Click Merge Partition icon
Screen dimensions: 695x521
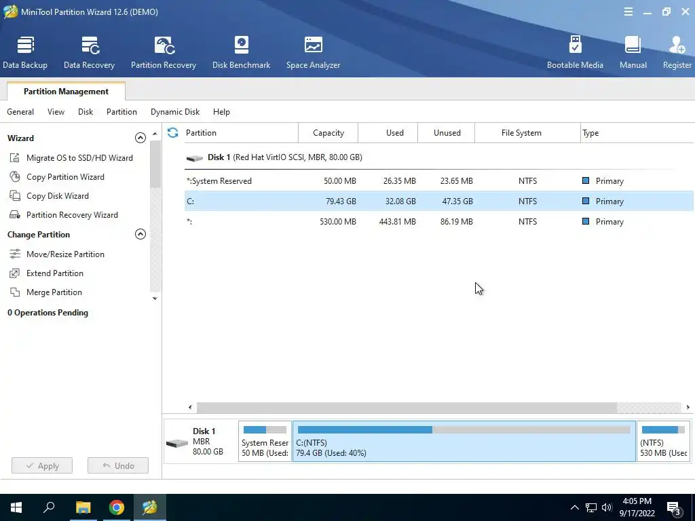pos(15,292)
